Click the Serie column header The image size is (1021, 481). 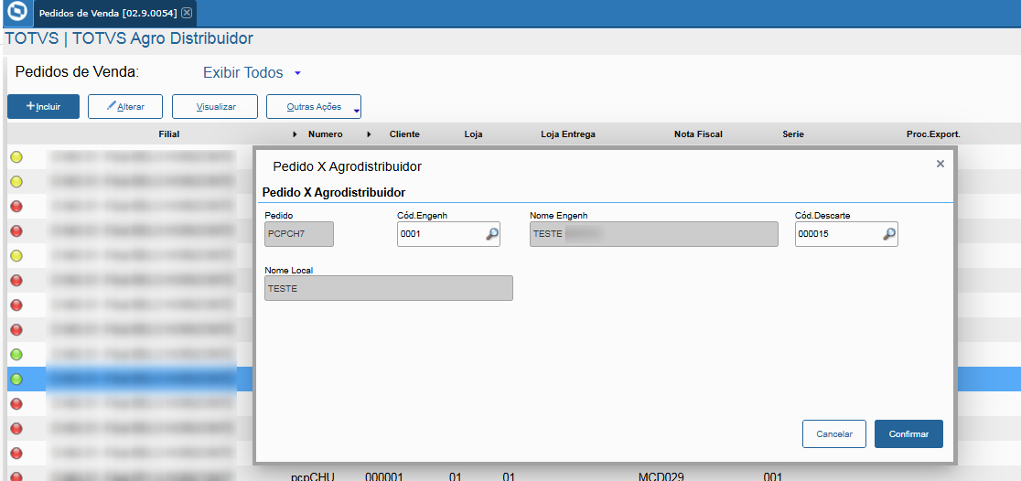(x=793, y=134)
